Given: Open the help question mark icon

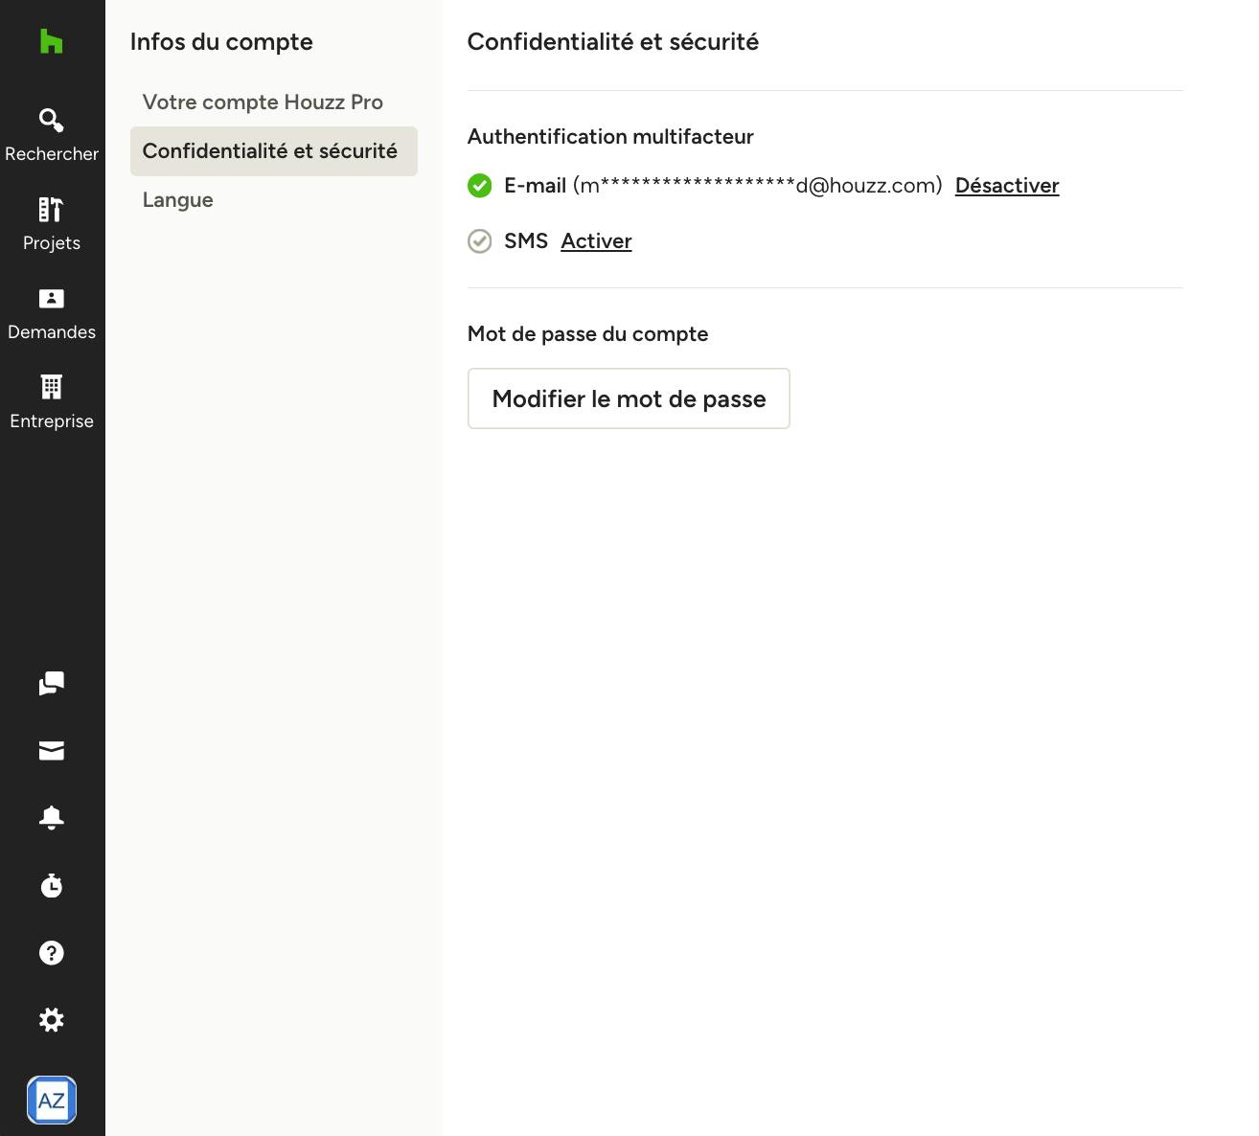Looking at the screenshot, I should pos(52,952).
